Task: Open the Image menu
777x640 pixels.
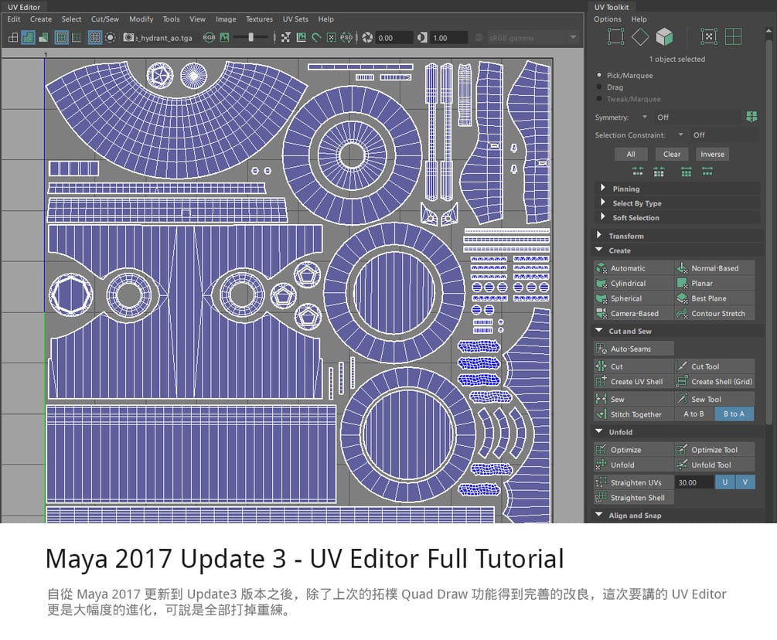Action: (x=226, y=19)
